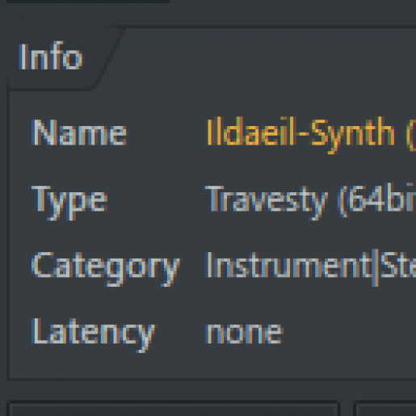This screenshot has height=416, width=416.
Task: Click the slanted edge of the Info tab
Action: click(x=111, y=58)
